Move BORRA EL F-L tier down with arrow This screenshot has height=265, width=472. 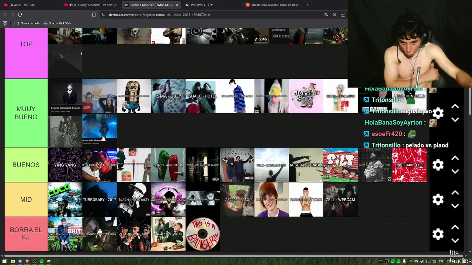click(455, 241)
